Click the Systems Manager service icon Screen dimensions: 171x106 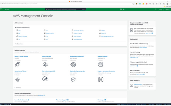tap(17, 36)
